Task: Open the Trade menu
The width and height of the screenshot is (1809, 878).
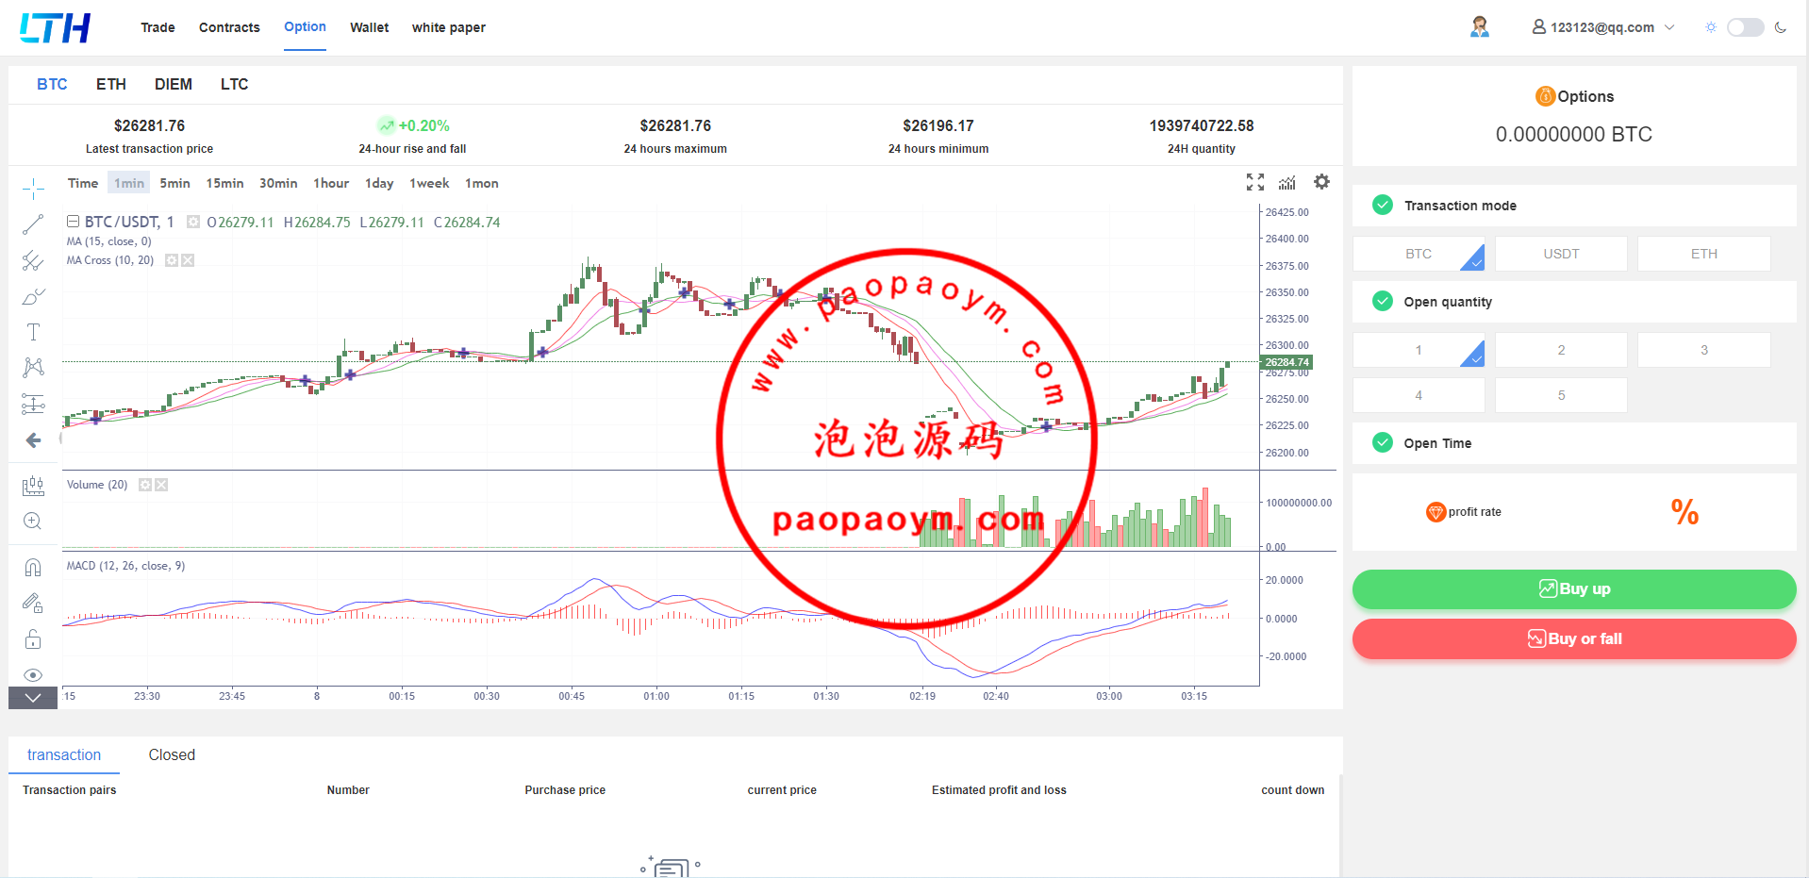Action: 158,27
